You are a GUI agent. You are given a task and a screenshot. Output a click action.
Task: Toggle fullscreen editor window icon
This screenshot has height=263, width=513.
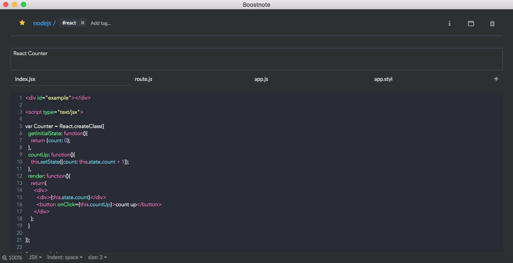click(x=471, y=23)
